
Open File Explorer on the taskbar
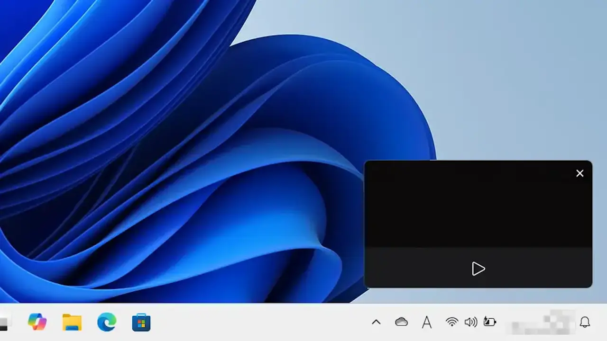pos(72,323)
